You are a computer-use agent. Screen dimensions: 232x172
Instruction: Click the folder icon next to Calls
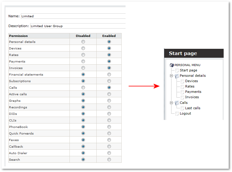point(177,103)
